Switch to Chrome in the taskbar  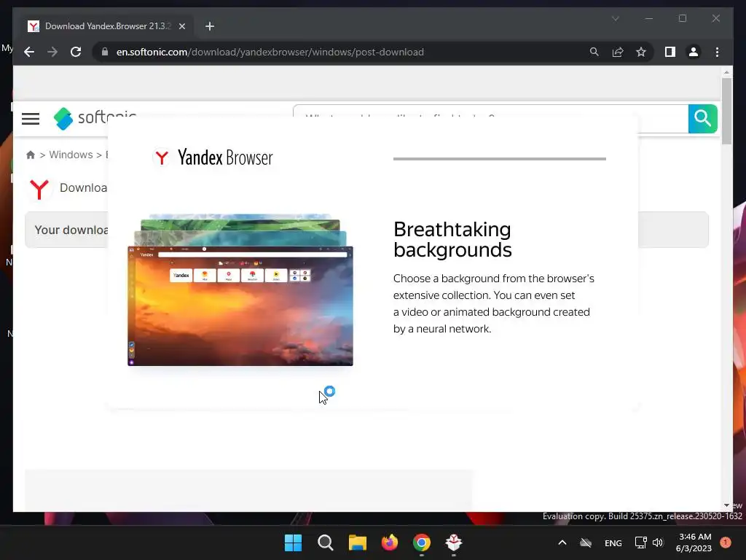(x=422, y=542)
